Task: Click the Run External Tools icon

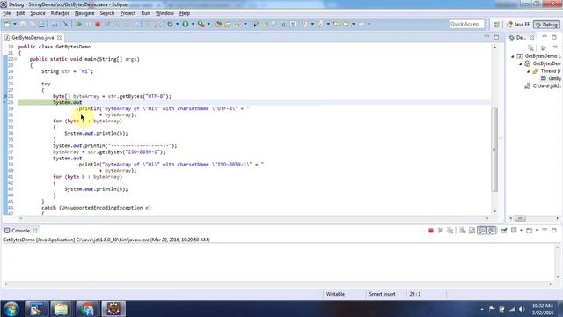Action: (x=201, y=24)
